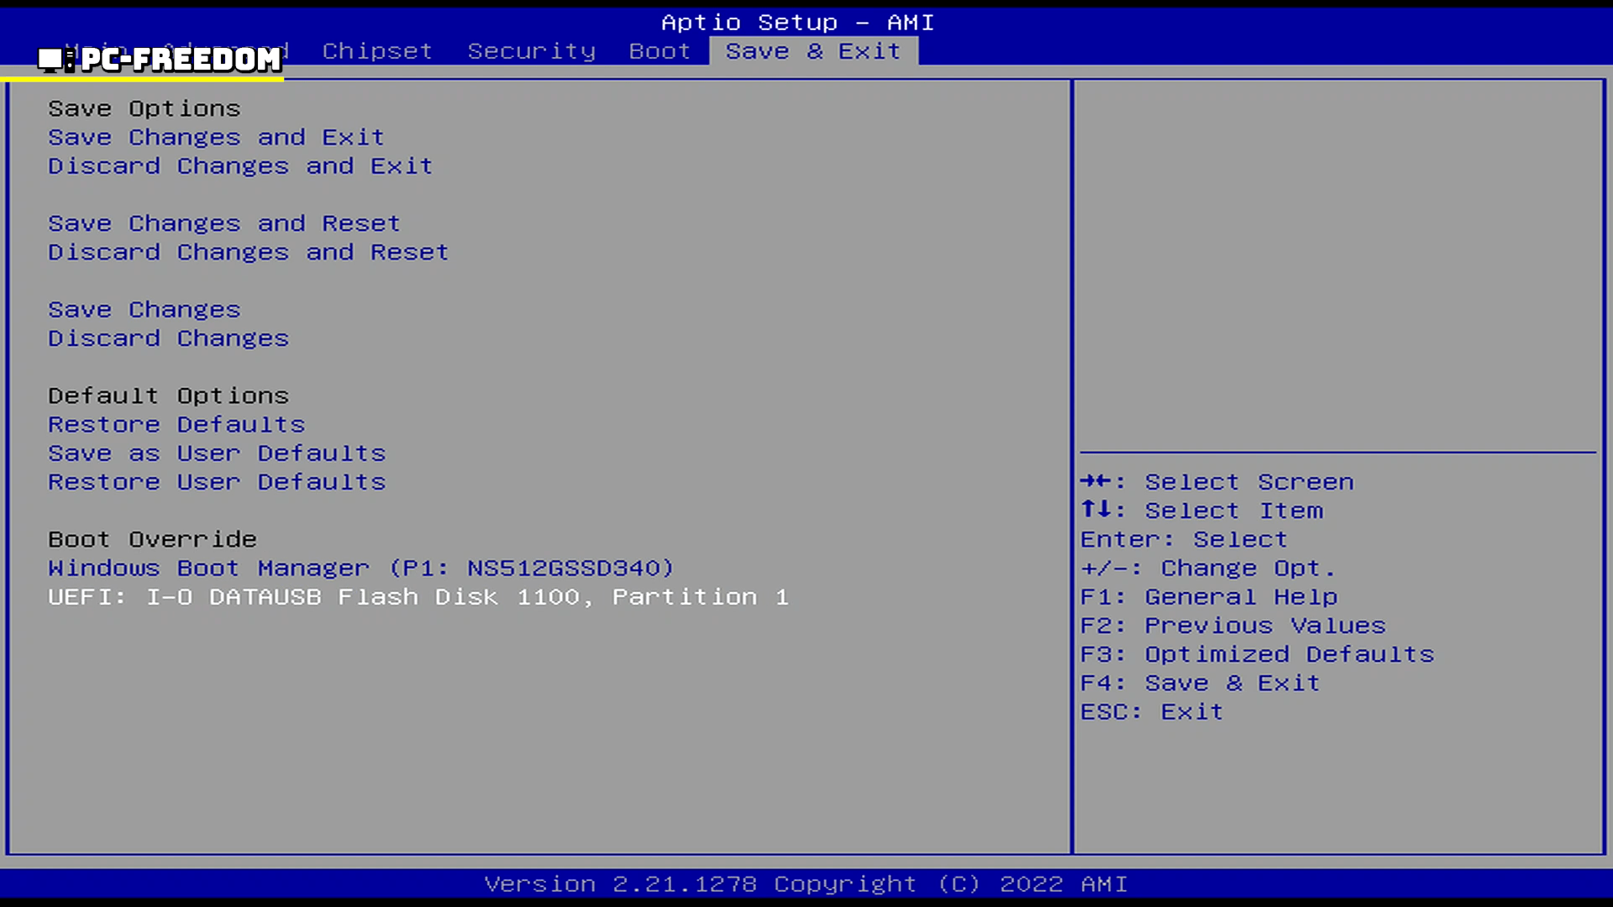Select Restore User Defaults
Image resolution: width=1613 pixels, height=907 pixels.
click(x=217, y=482)
